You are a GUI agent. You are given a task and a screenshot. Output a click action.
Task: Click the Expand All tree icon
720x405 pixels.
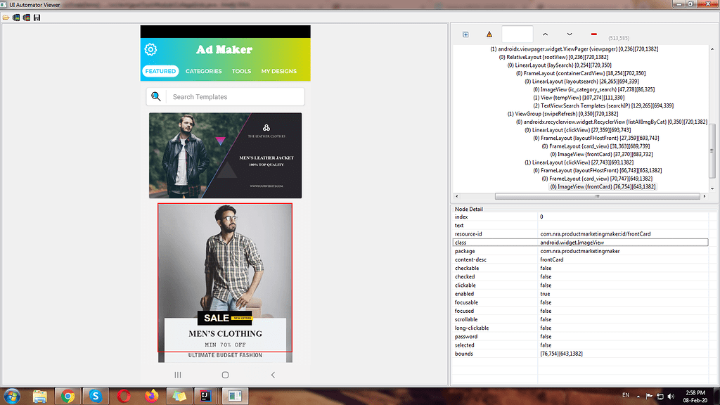click(x=465, y=34)
